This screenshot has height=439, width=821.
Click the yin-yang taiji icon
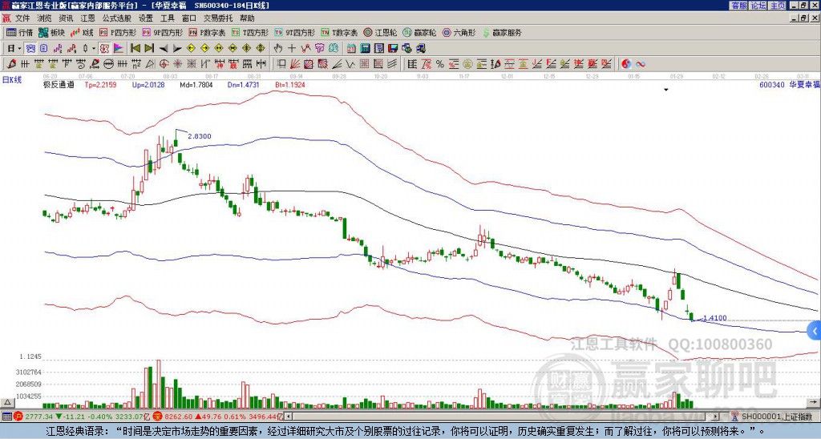[x=626, y=64]
